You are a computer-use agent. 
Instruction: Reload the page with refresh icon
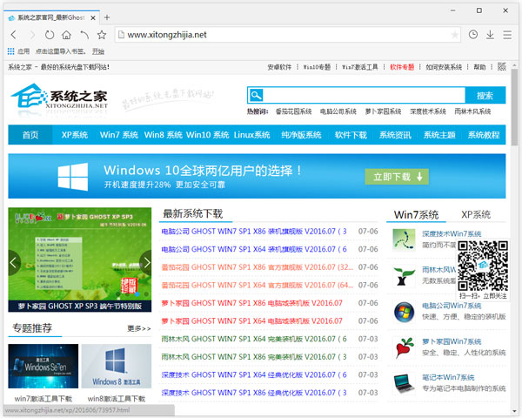tap(50, 35)
